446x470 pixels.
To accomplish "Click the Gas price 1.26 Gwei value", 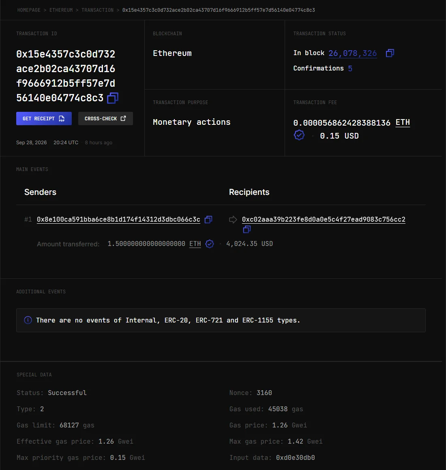I will click(280, 425).
